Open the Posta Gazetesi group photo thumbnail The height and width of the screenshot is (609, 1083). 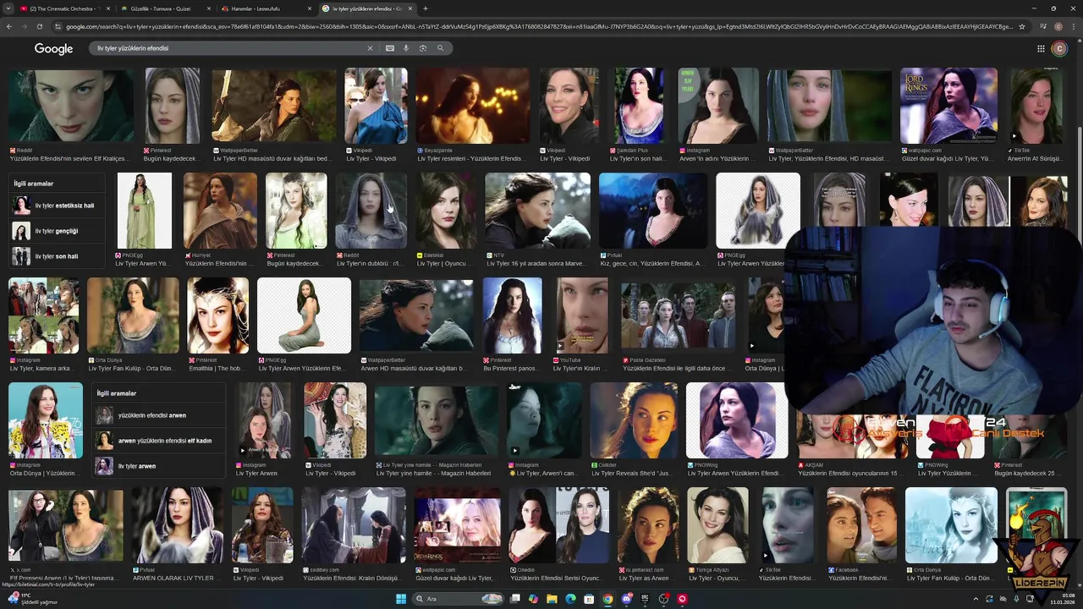tap(678, 315)
